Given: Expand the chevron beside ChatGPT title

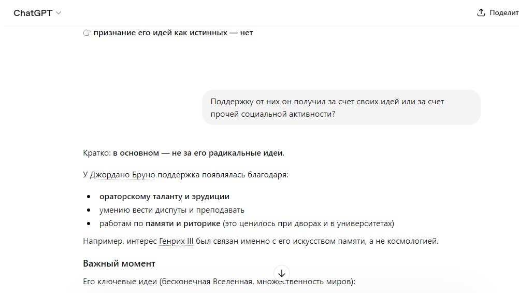Looking at the screenshot, I should point(59,13).
